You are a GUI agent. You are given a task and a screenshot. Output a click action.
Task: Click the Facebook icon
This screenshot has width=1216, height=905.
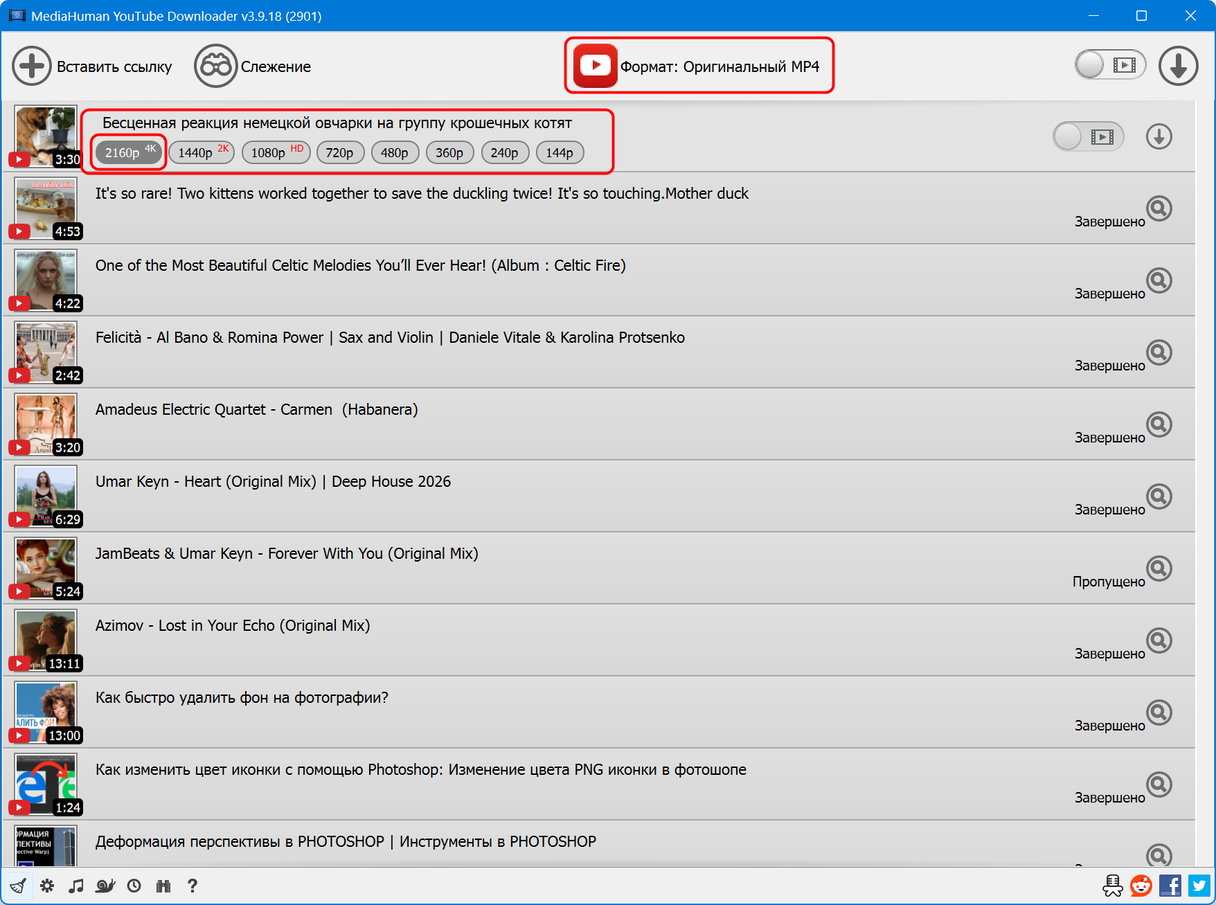pyautogui.click(x=1170, y=886)
